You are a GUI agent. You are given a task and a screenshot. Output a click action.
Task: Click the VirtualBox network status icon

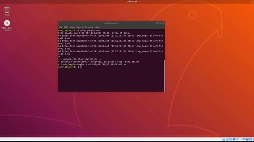(234, 139)
